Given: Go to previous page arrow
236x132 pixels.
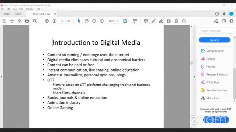Looking at the screenshot, I should coord(47,21).
